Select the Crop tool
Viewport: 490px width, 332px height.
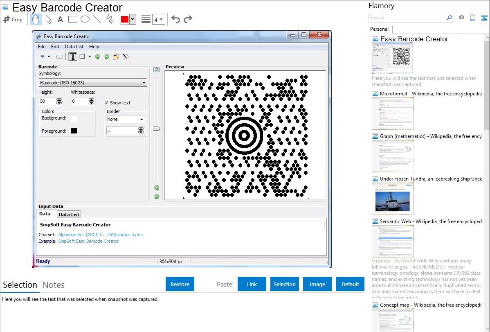[13, 19]
